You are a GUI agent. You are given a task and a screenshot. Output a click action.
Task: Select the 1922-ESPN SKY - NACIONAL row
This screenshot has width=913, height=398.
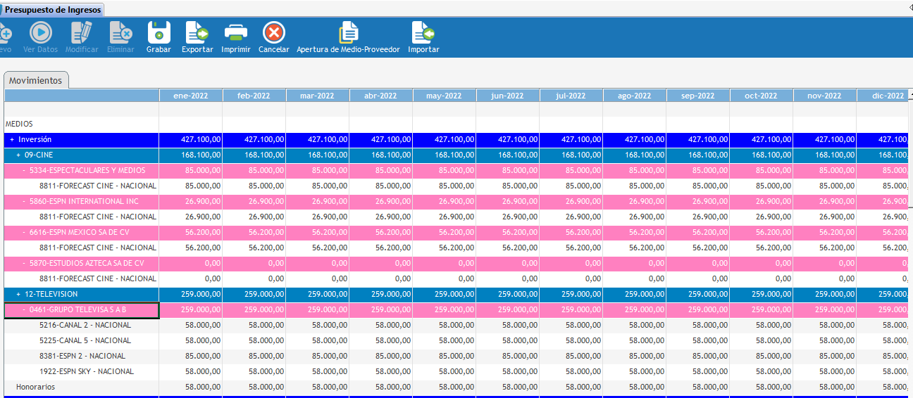point(87,371)
